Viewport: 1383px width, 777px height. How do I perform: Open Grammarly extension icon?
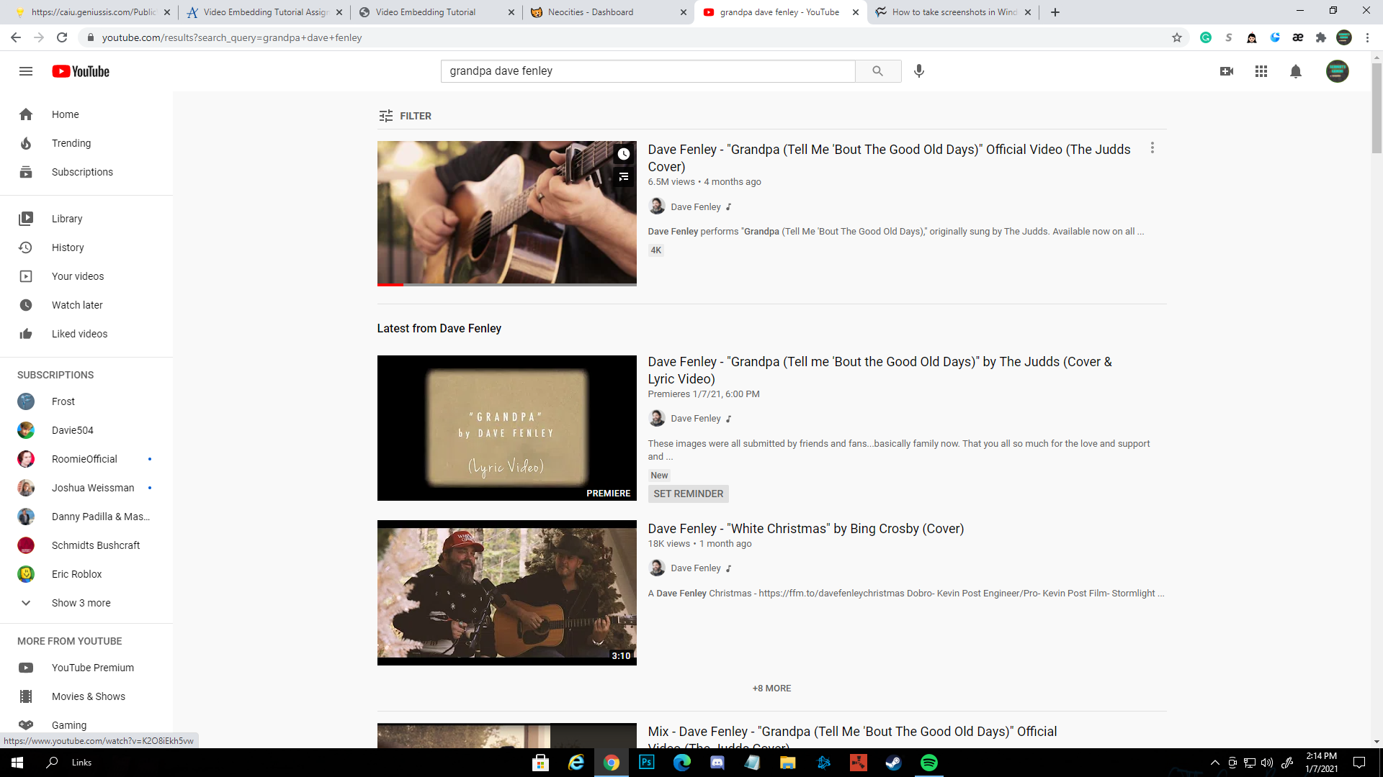click(x=1206, y=37)
